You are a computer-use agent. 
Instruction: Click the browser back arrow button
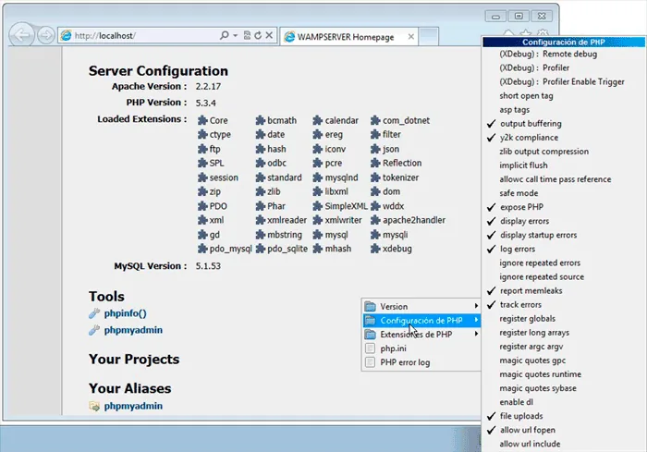[x=21, y=35]
